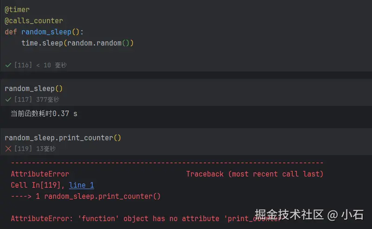
Task: Click the red error cross for cell [119]
Action: pos(8,149)
